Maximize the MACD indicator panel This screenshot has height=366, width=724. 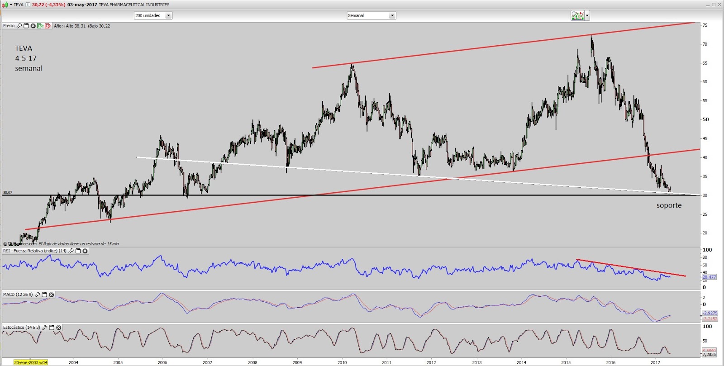tap(44, 295)
